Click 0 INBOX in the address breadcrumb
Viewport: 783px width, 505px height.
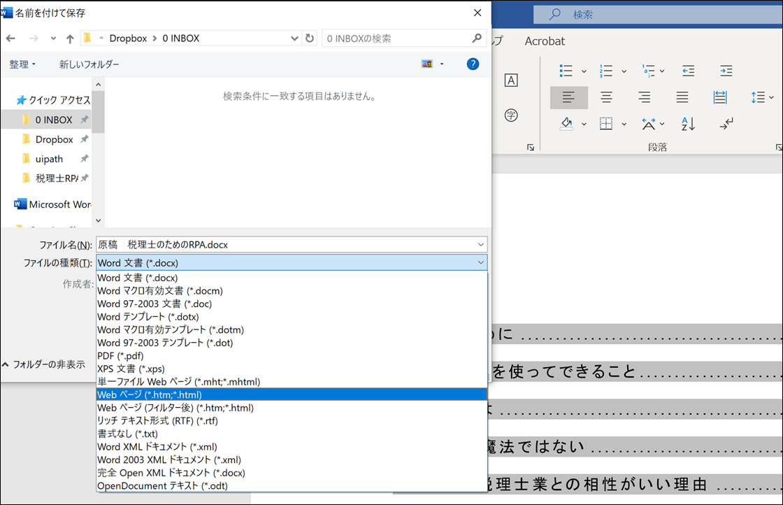click(181, 38)
